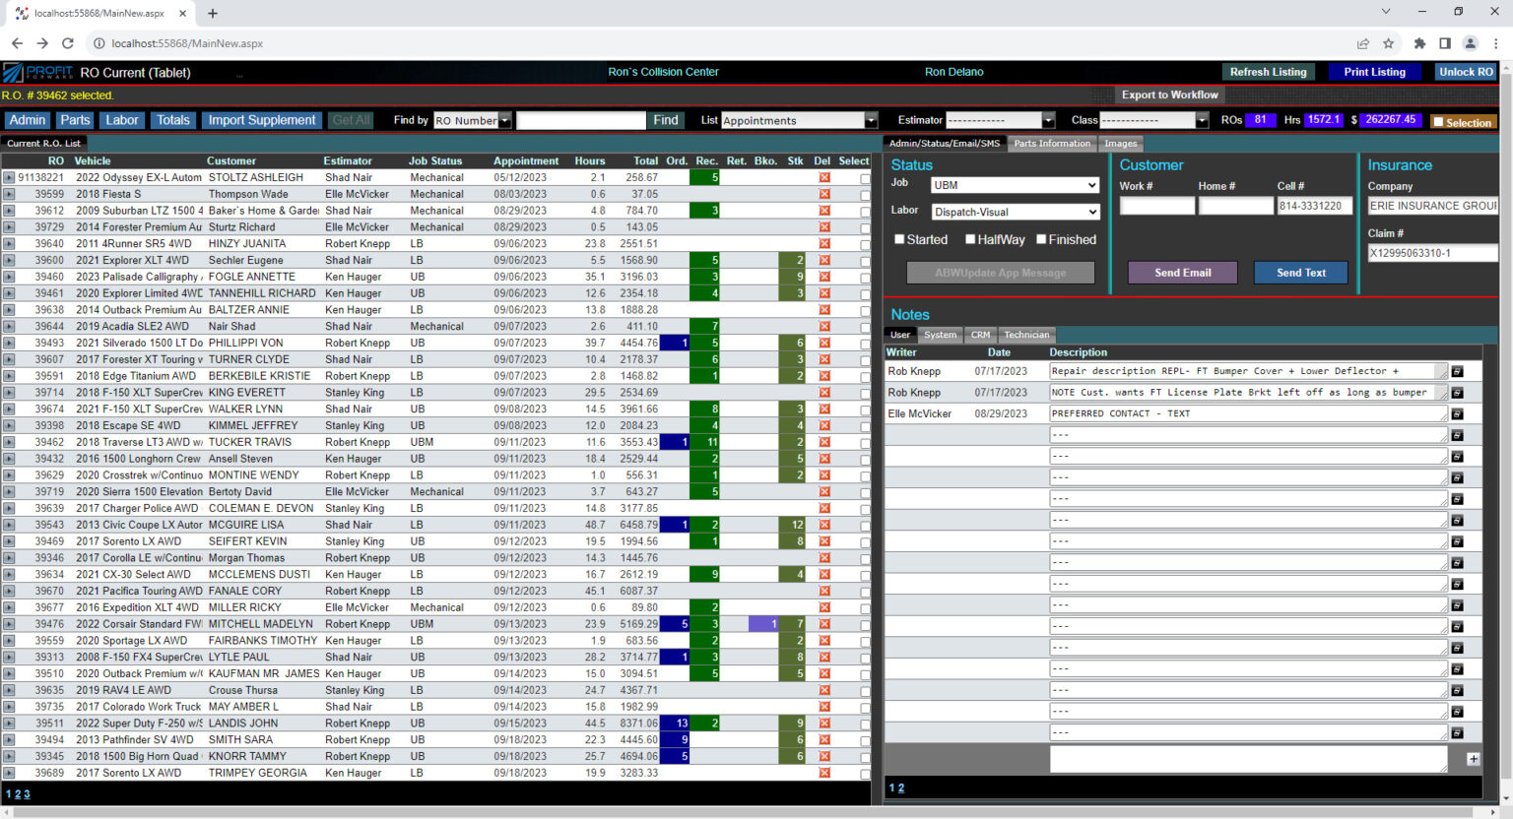Bookmark the page with the star icon
Image resolution: width=1513 pixels, height=819 pixels.
click(x=1390, y=43)
